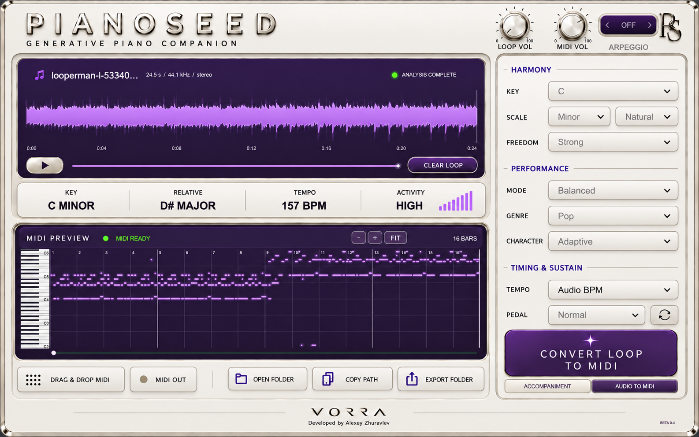Click the audio playback position slider handle
Image resolution: width=699 pixels, height=437 pixels.
click(x=398, y=166)
